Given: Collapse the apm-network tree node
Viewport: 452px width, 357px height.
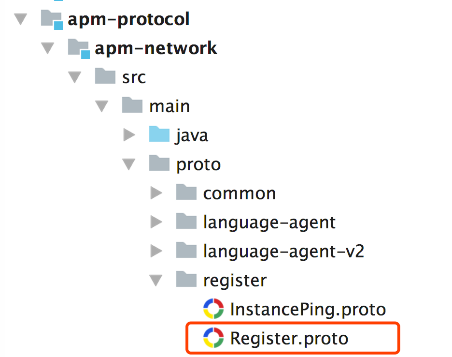Looking at the screenshot, I should click(x=47, y=49).
